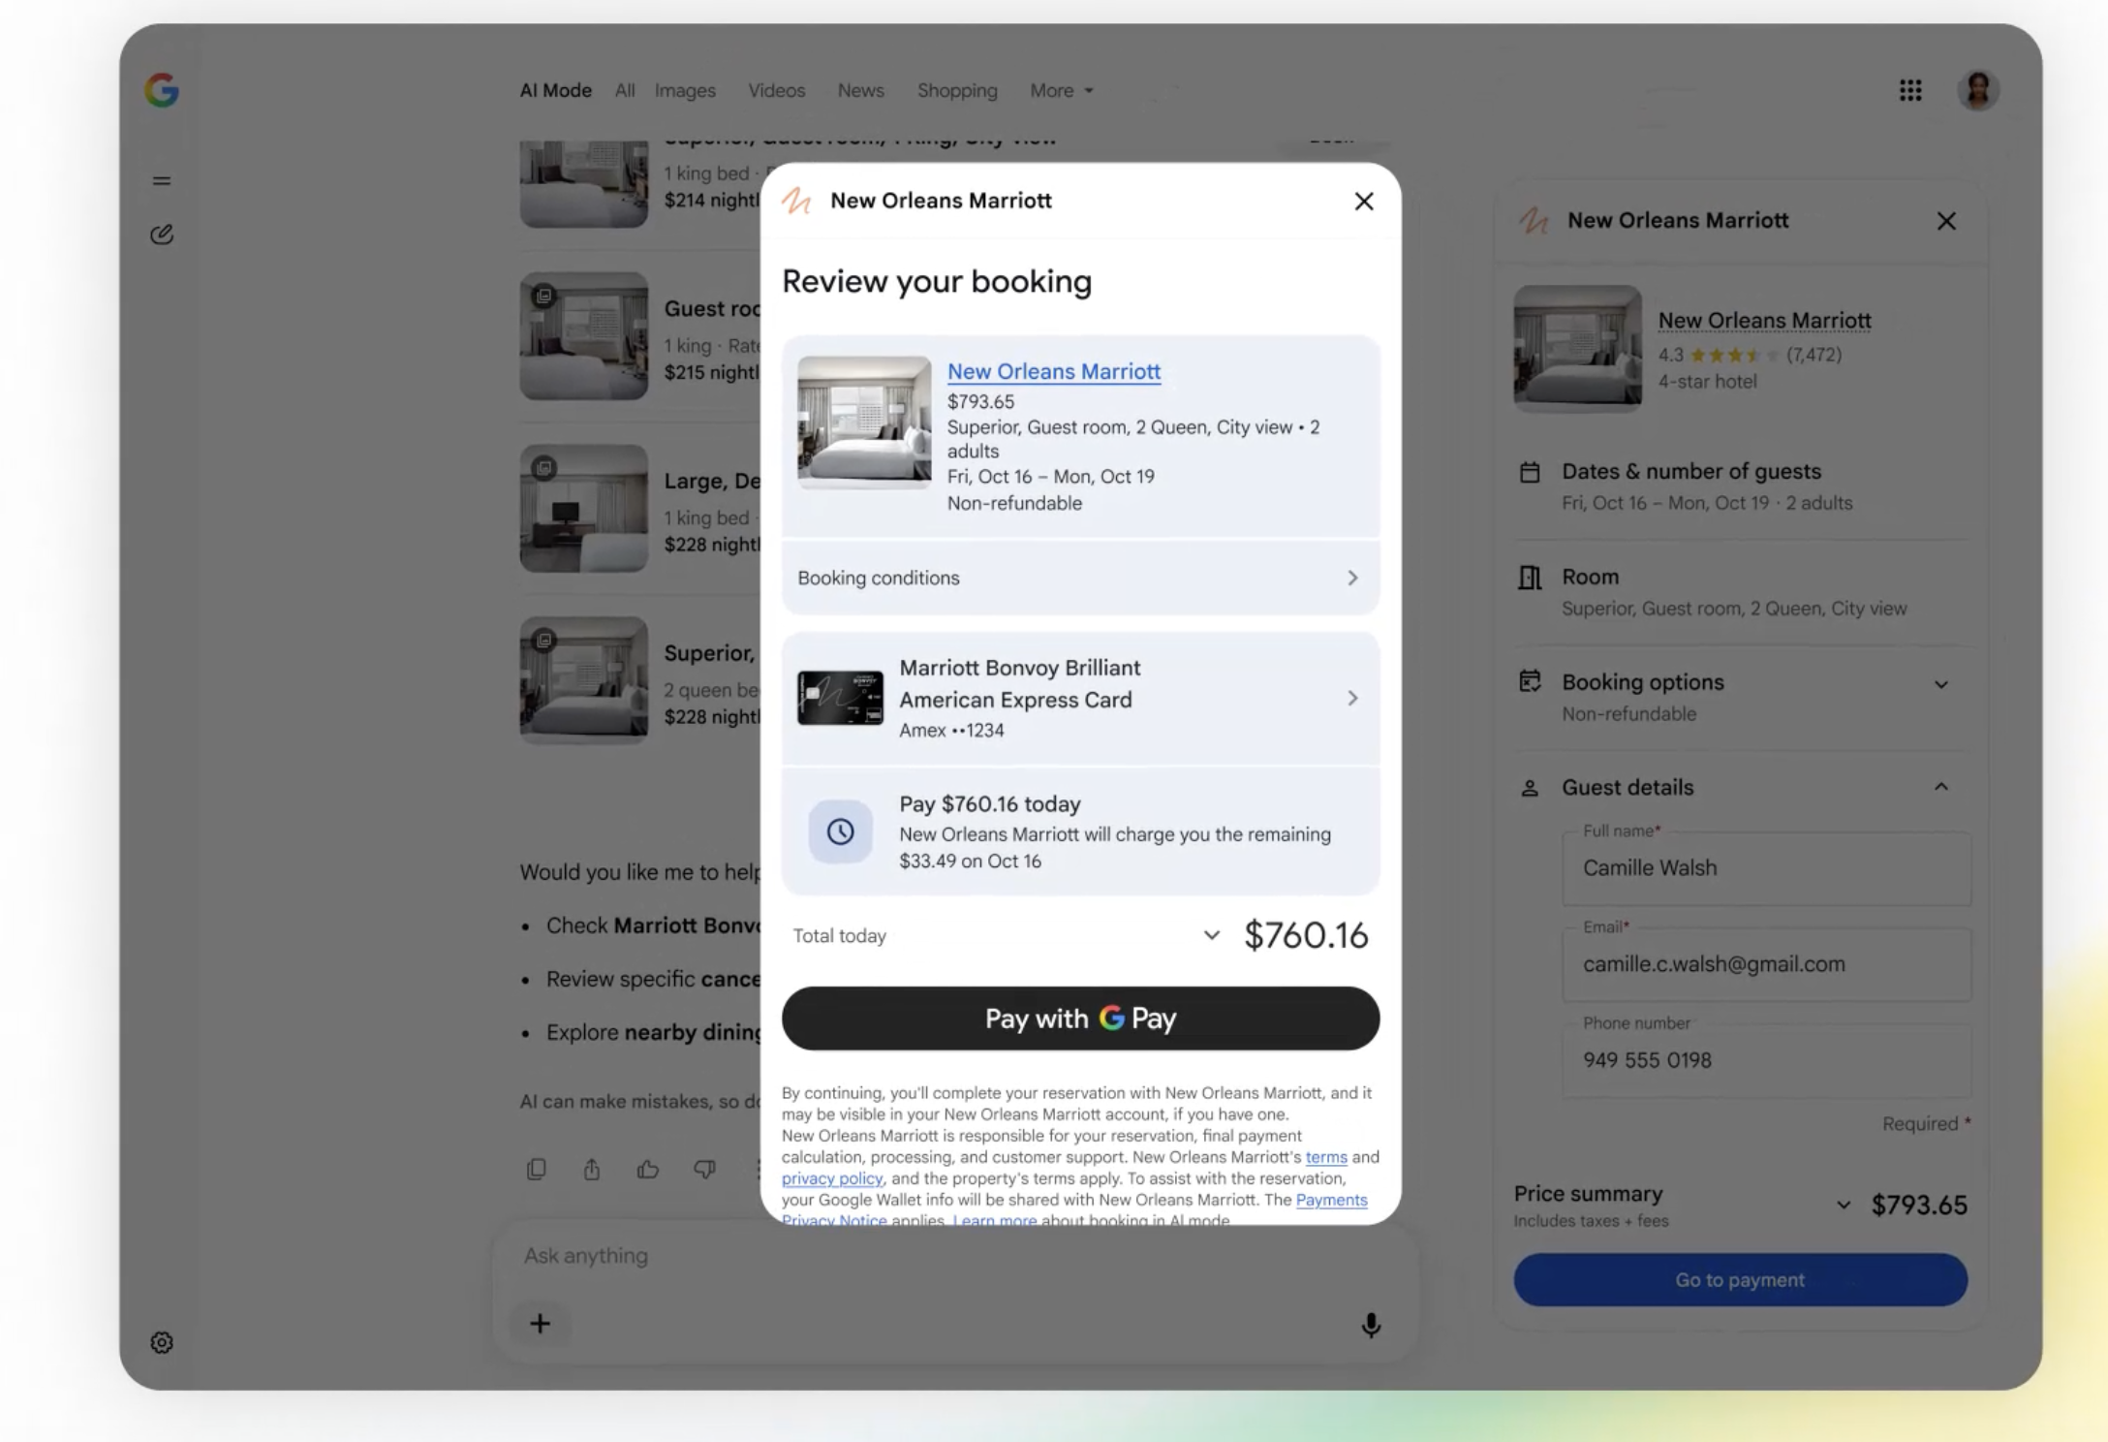Select the $214 nightly room thumbnail
Viewport: 2108px width, 1442px height.
point(583,184)
